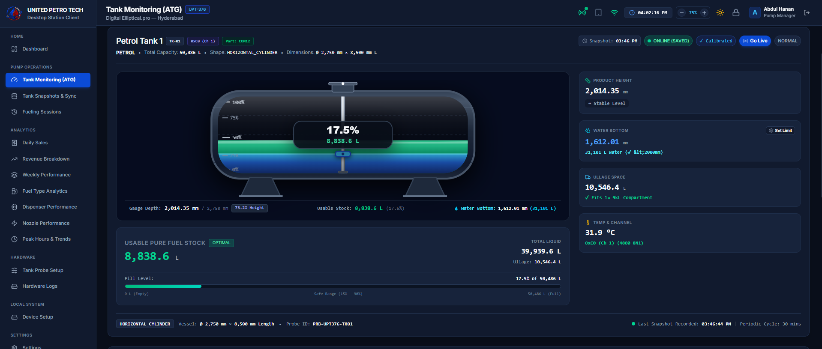Screen dimensions: 822x349
Task: Click the Dispenser Performance chip icon
Action: 15,207
